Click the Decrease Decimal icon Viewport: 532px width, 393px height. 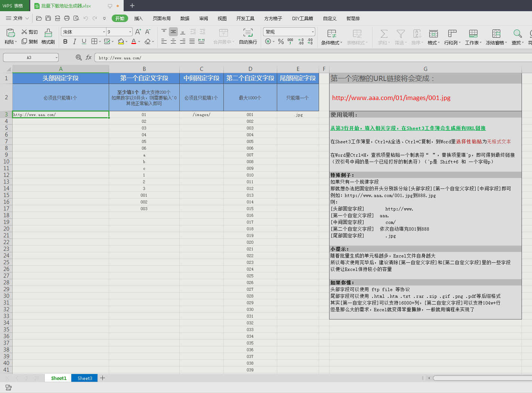point(310,41)
